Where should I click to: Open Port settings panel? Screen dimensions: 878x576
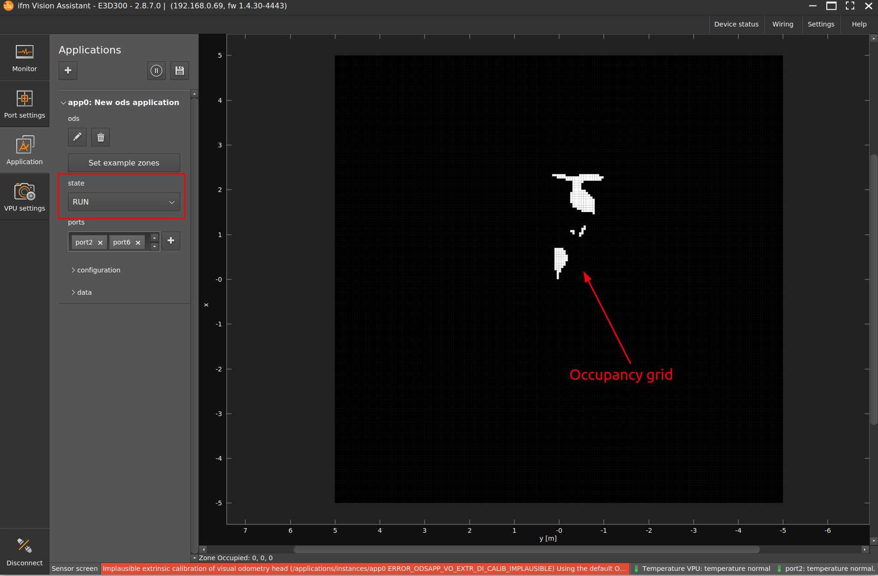coord(24,104)
